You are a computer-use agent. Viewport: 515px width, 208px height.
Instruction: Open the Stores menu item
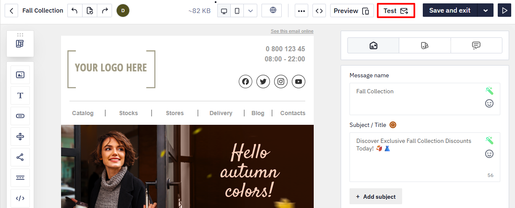(175, 113)
